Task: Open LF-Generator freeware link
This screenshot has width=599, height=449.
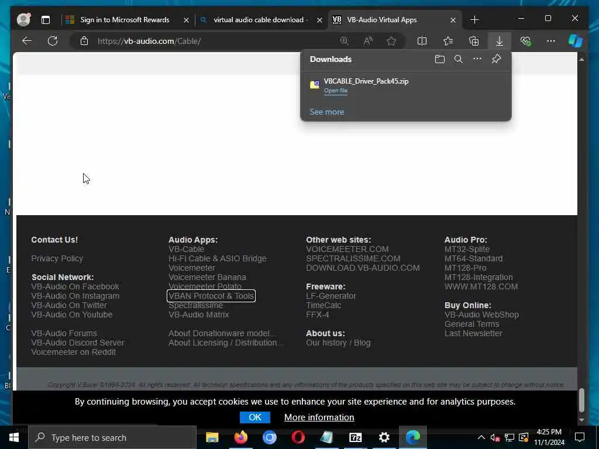Action: [x=331, y=296]
